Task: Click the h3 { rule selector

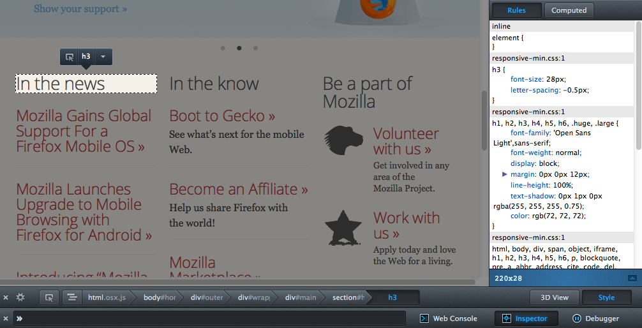Action: (498, 69)
